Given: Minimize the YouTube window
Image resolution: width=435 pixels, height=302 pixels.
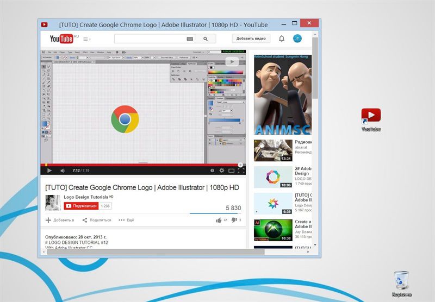Looking at the screenshot, I should coord(283,24).
